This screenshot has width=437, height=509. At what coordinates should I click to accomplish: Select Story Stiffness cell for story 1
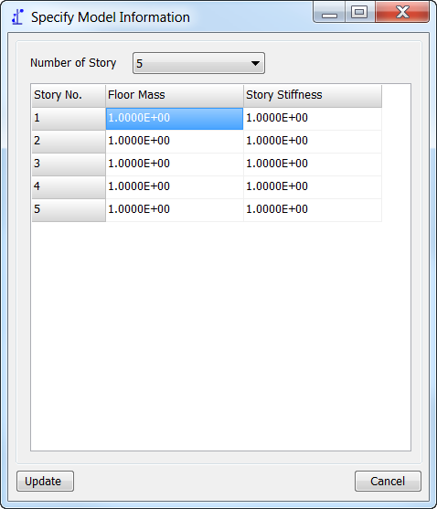tap(313, 119)
